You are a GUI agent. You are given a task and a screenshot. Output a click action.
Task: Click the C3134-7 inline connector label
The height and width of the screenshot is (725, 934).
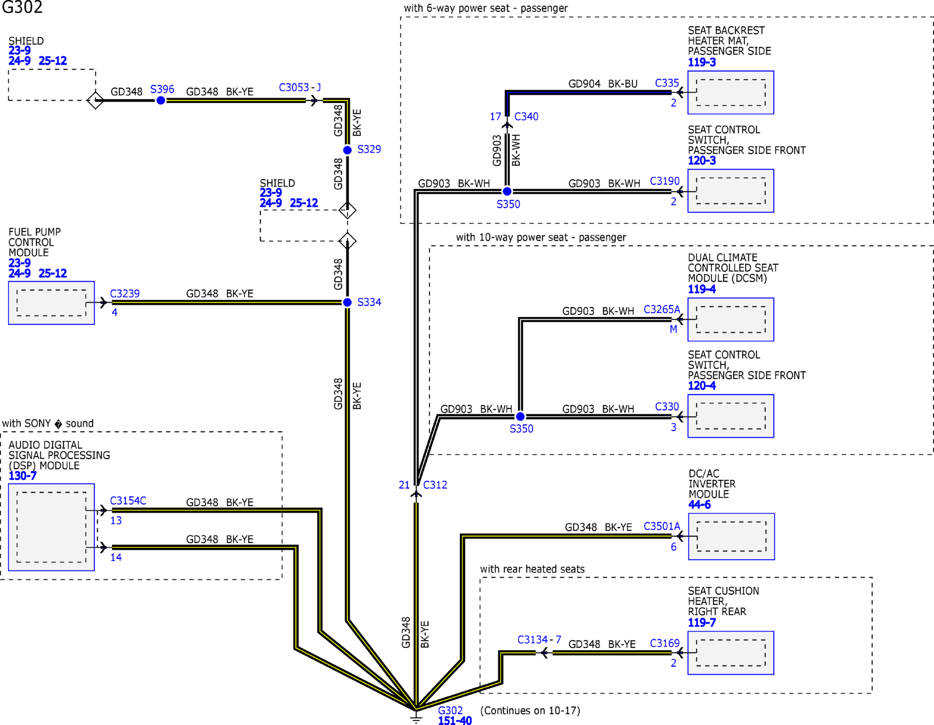539,640
